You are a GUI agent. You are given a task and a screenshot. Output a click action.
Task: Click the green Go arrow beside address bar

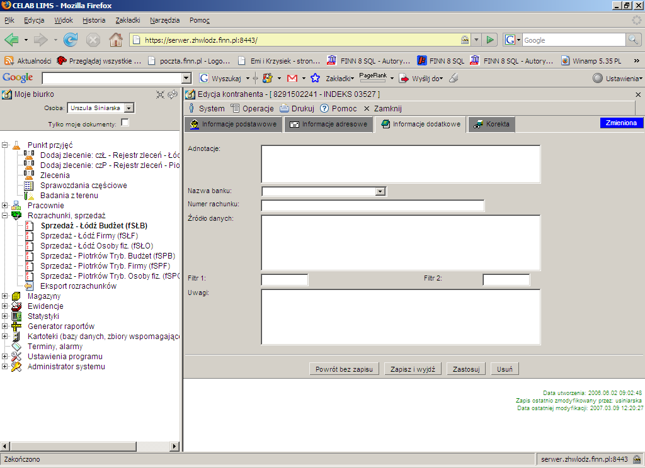point(490,40)
